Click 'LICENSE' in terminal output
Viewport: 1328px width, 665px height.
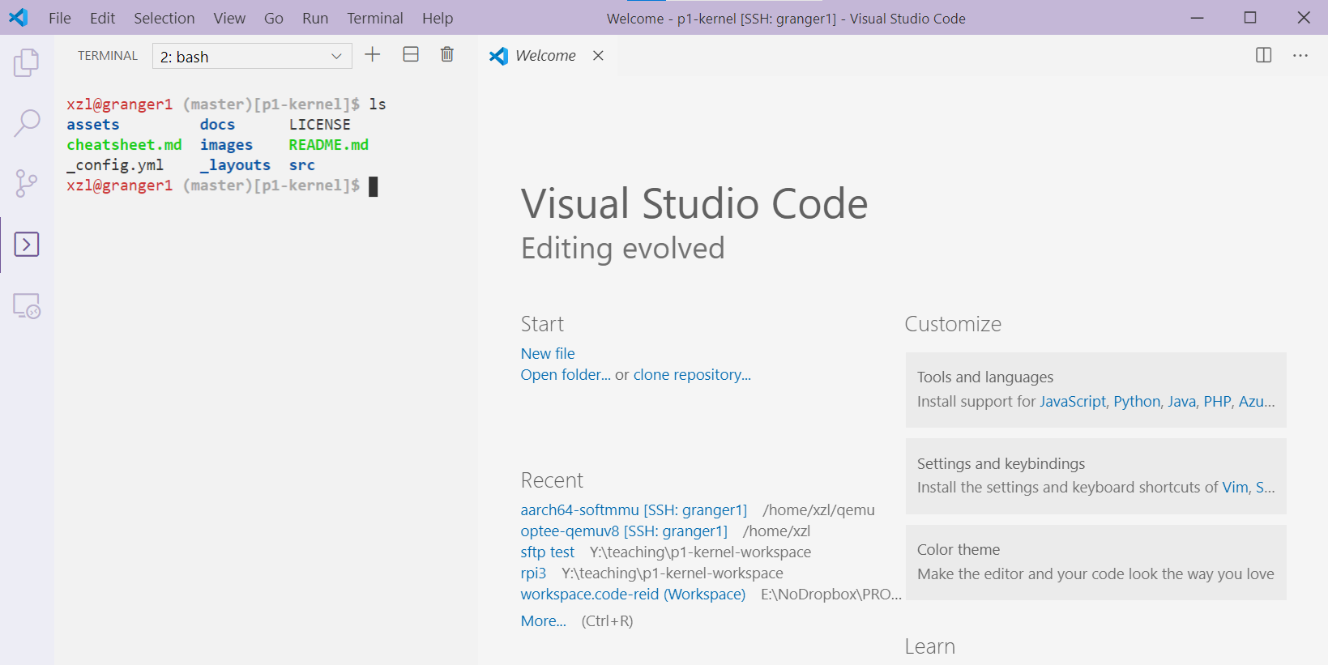[320, 124]
